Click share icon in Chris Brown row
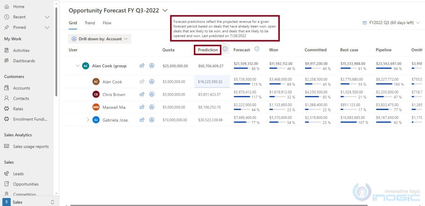This screenshot has height=206, width=425. click(x=142, y=94)
